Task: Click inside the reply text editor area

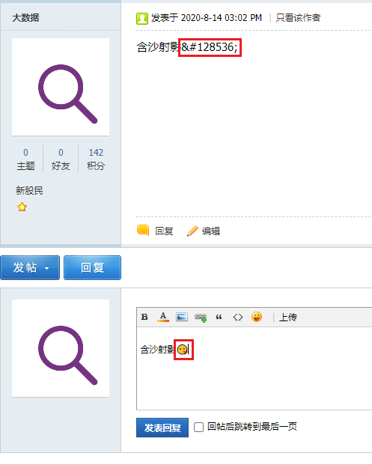Action: point(254,368)
